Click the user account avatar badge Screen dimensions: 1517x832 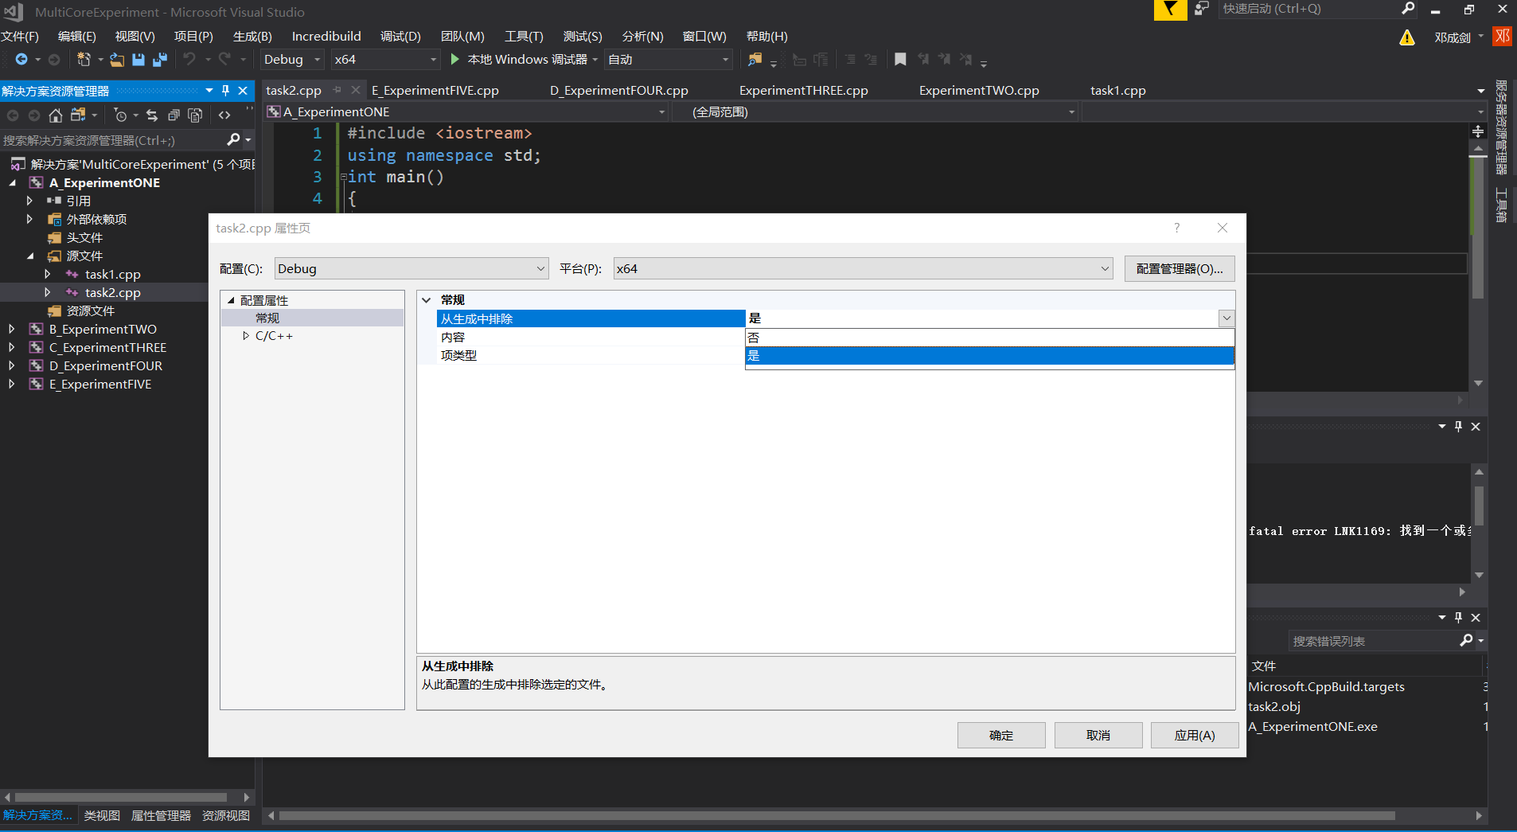pyautogui.click(x=1503, y=37)
